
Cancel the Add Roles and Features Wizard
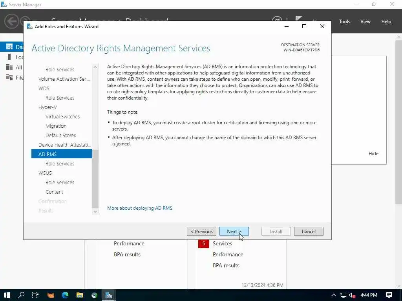point(309,231)
